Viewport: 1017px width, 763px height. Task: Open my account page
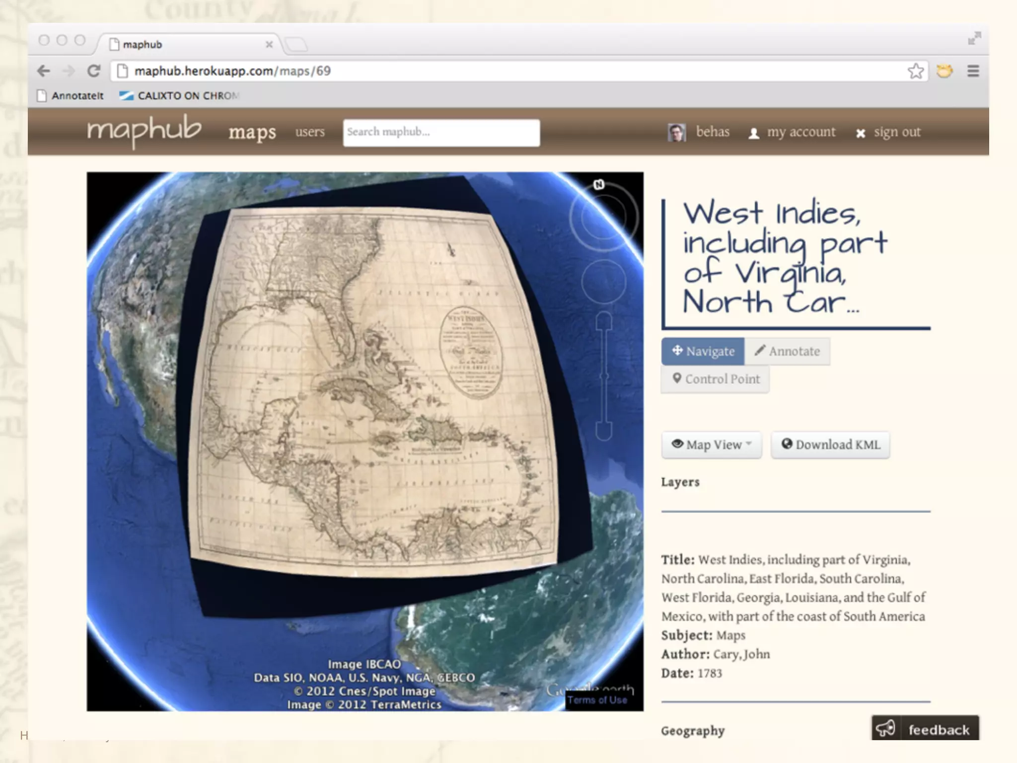tap(792, 132)
